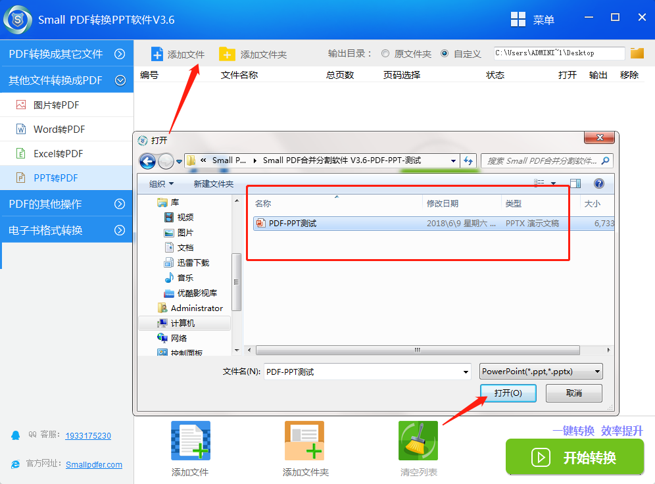Open the Smallpdfer.com link

[x=94, y=464]
